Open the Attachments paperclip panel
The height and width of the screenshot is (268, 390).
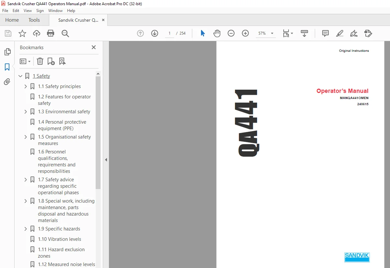(7, 82)
